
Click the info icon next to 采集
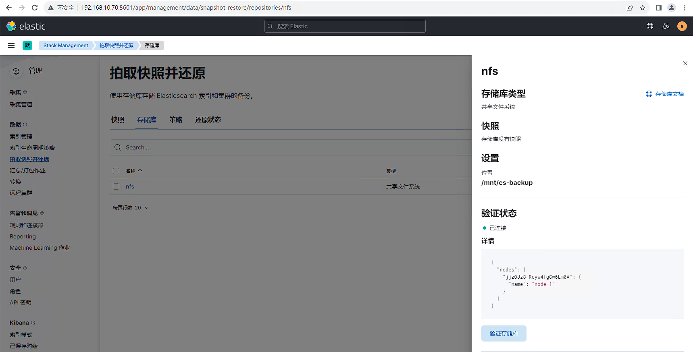[x=25, y=92]
